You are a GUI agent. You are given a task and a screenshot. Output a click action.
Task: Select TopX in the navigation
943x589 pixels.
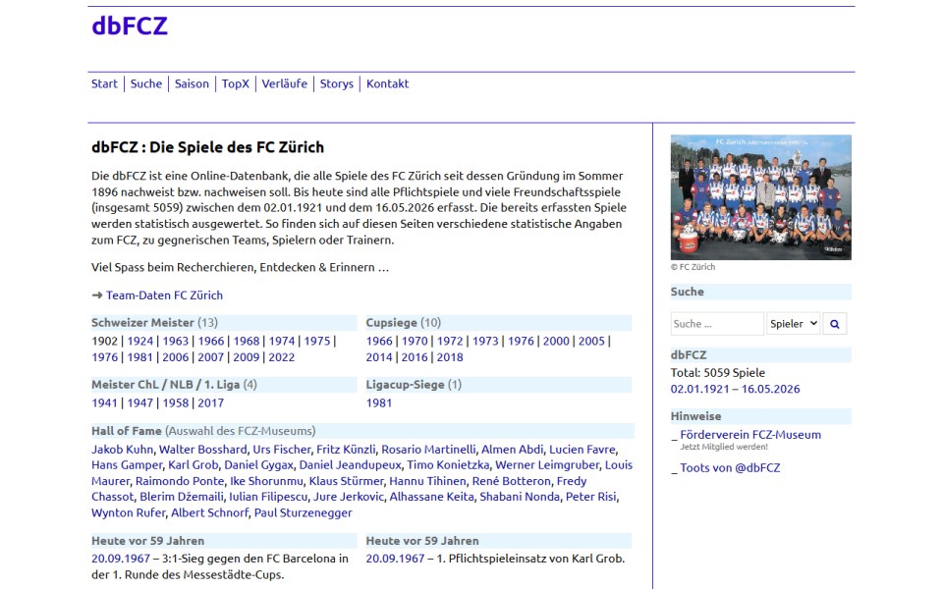point(235,83)
